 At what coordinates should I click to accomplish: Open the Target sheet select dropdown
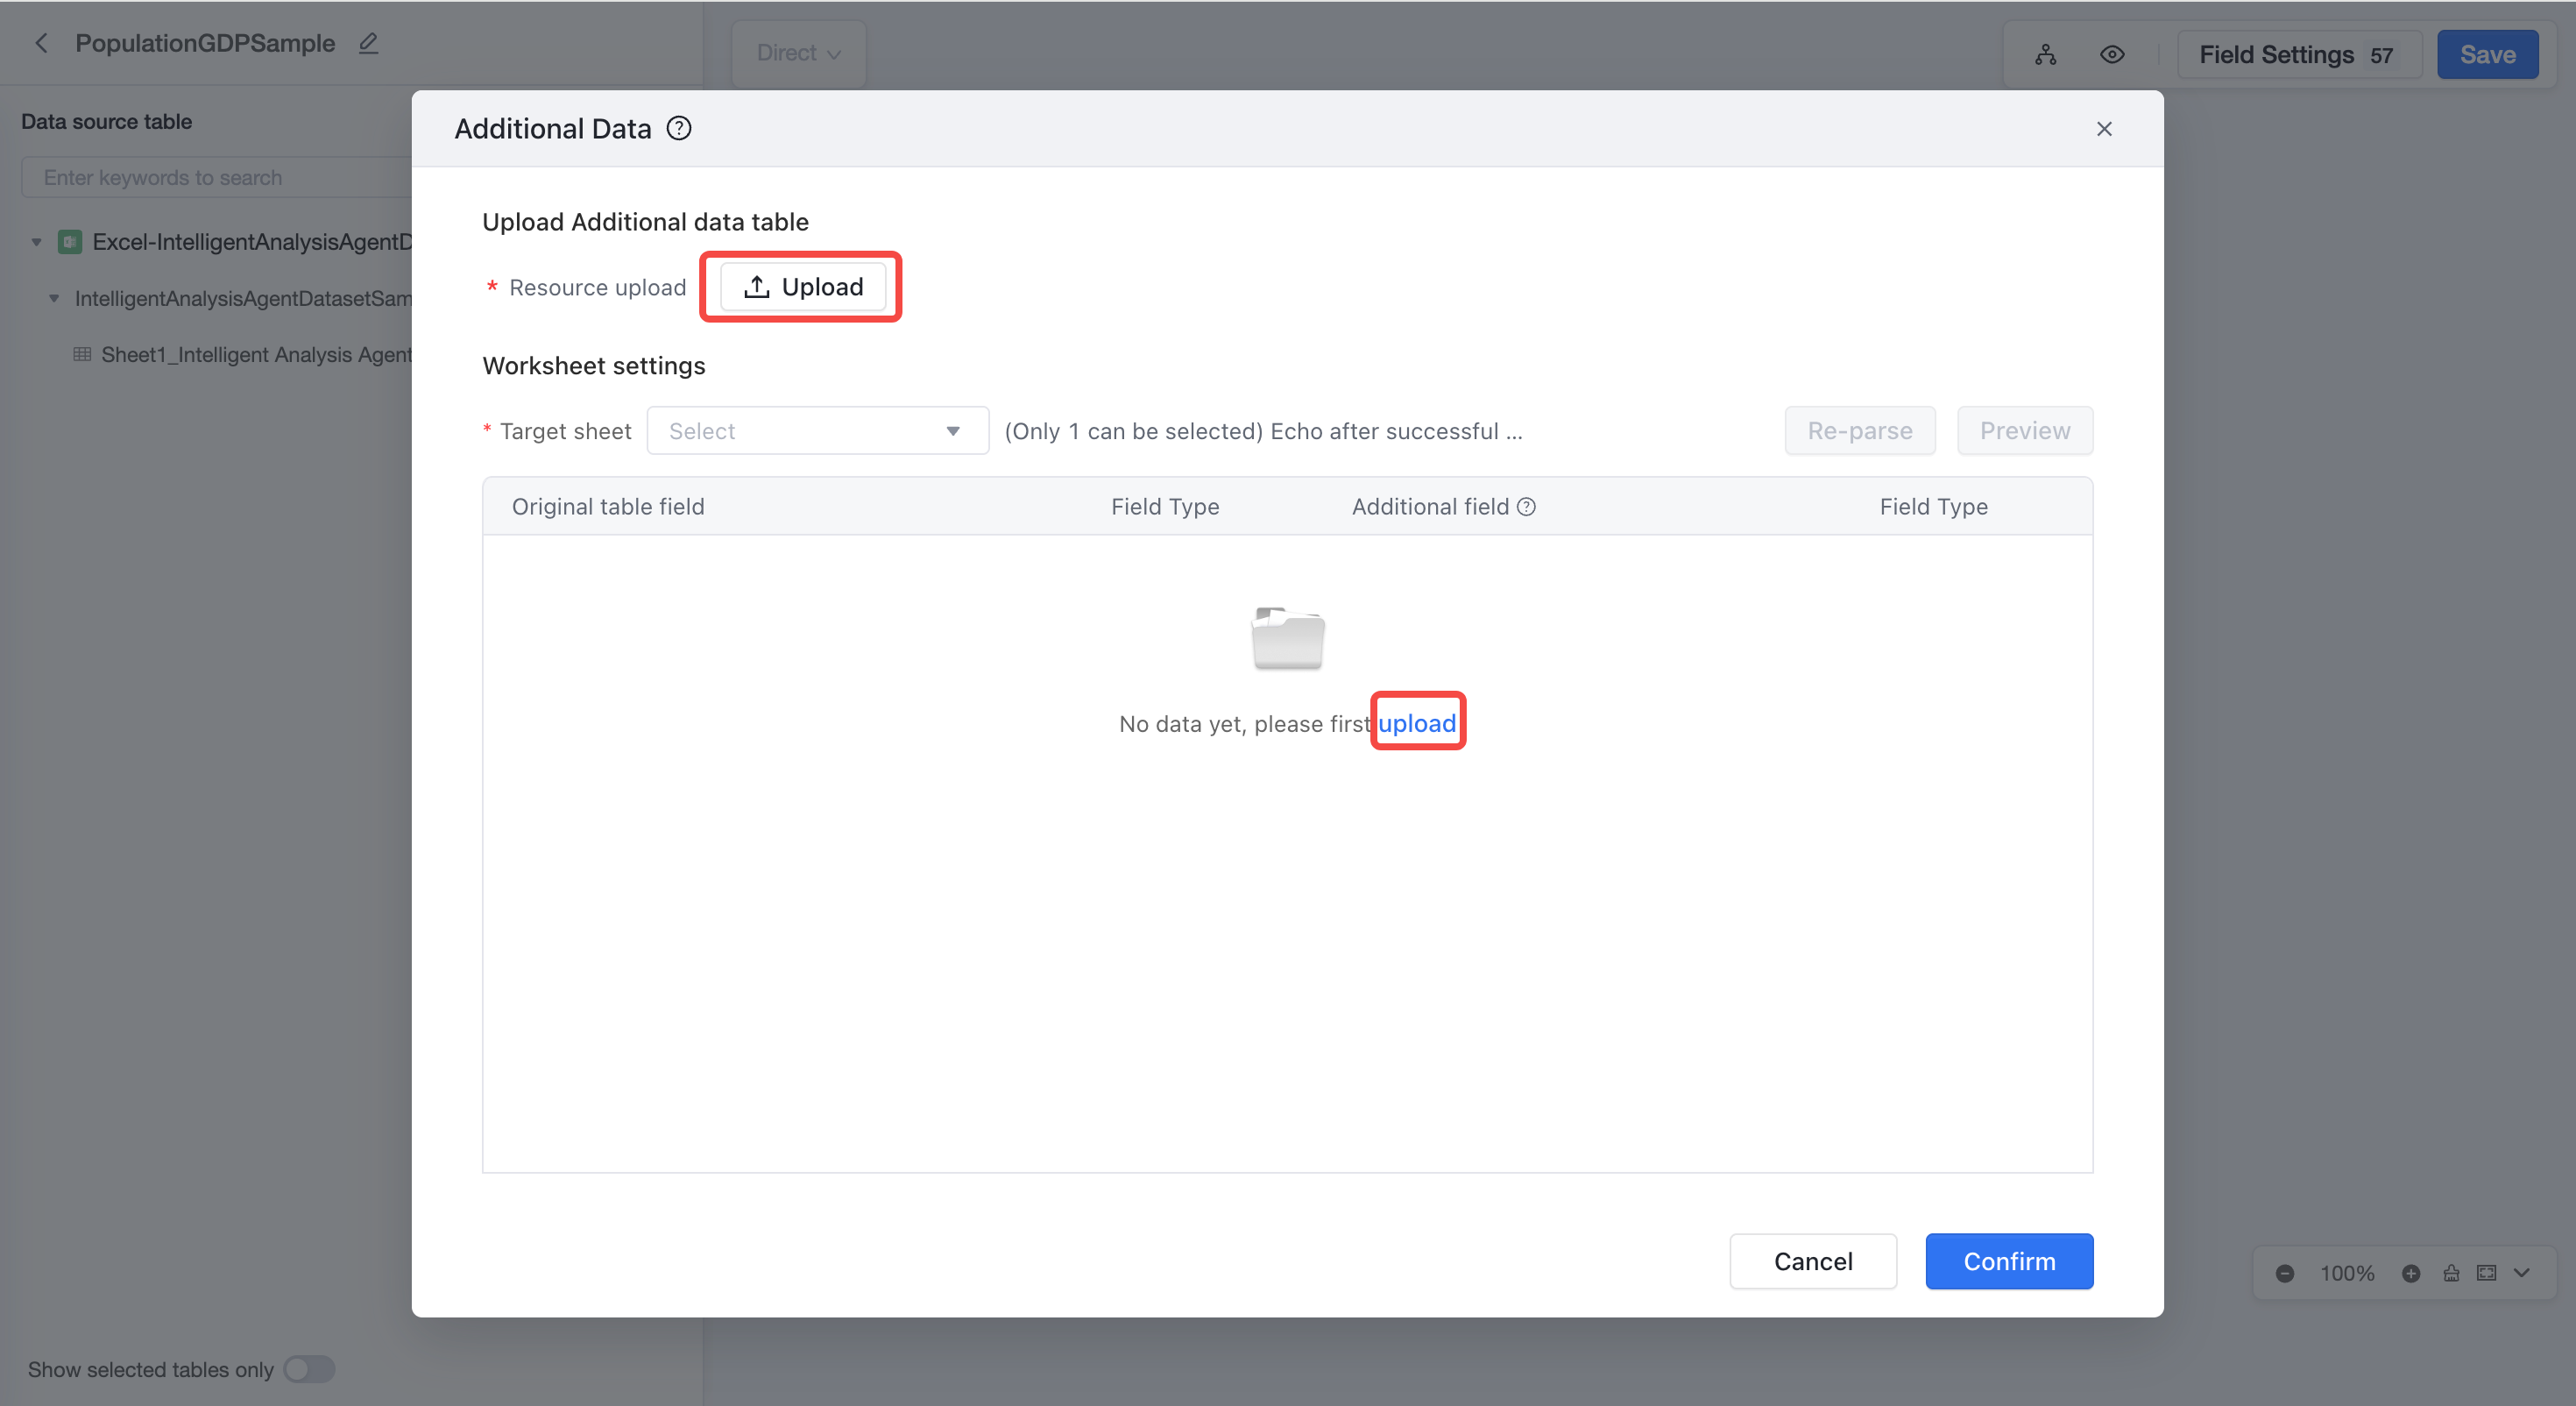point(817,430)
